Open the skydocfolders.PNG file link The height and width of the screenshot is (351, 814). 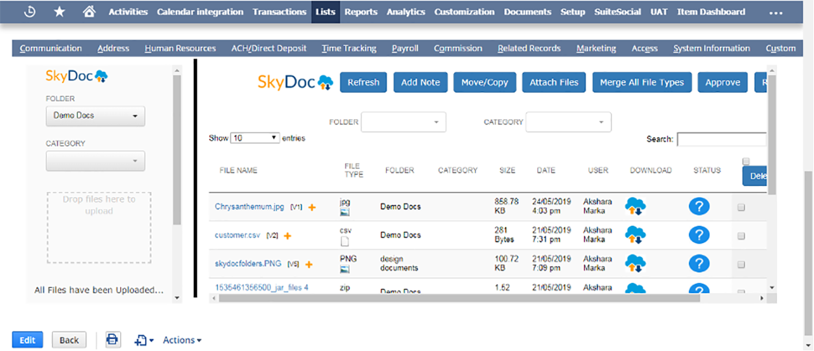(248, 264)
